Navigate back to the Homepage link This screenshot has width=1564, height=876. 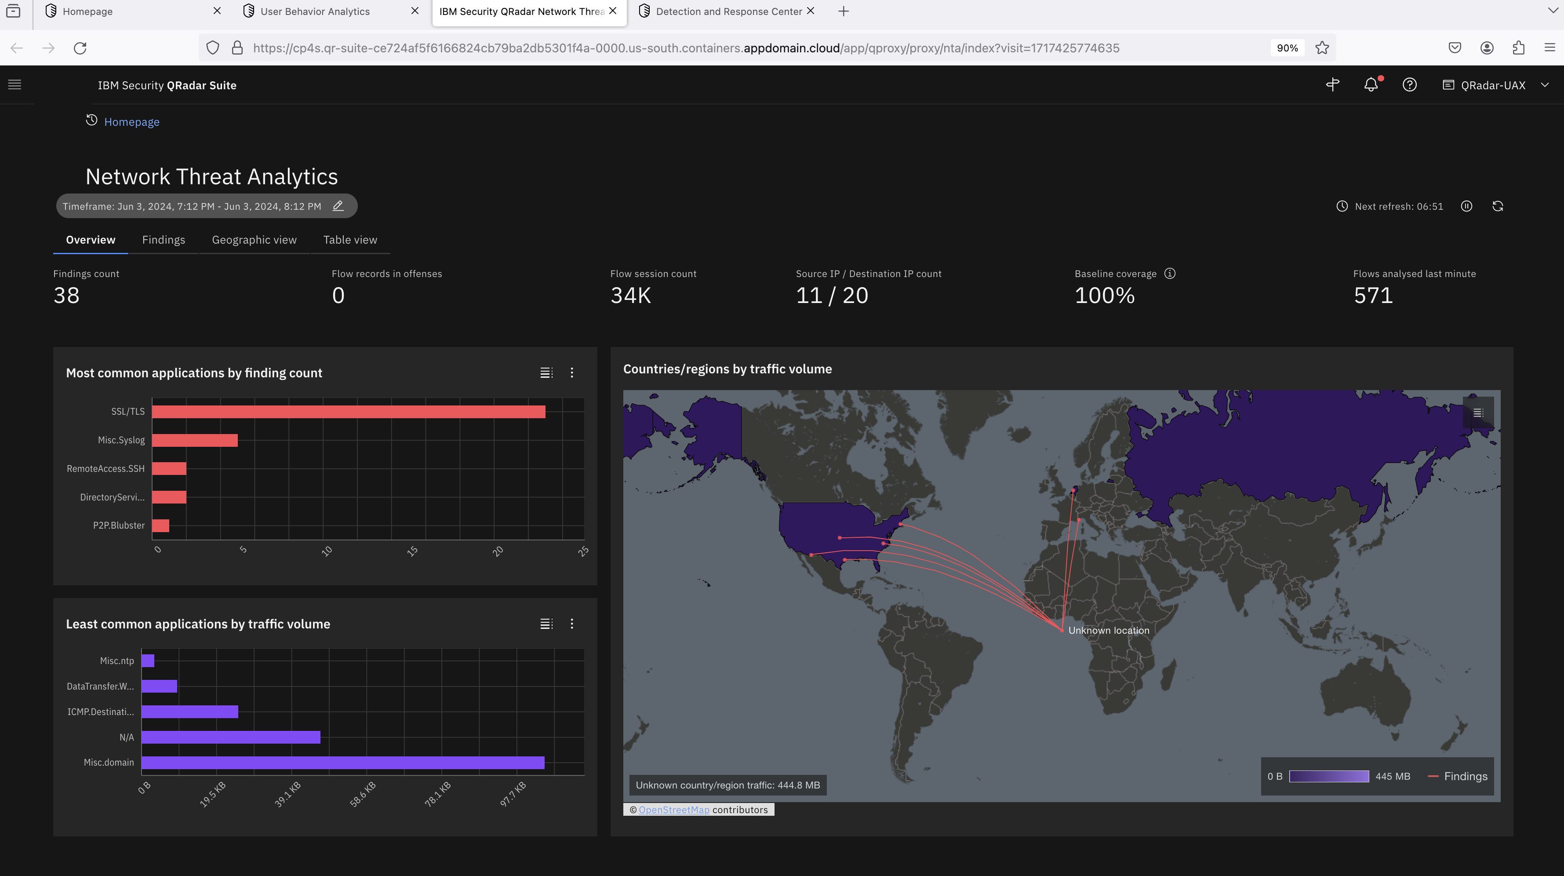coord(132,121)
